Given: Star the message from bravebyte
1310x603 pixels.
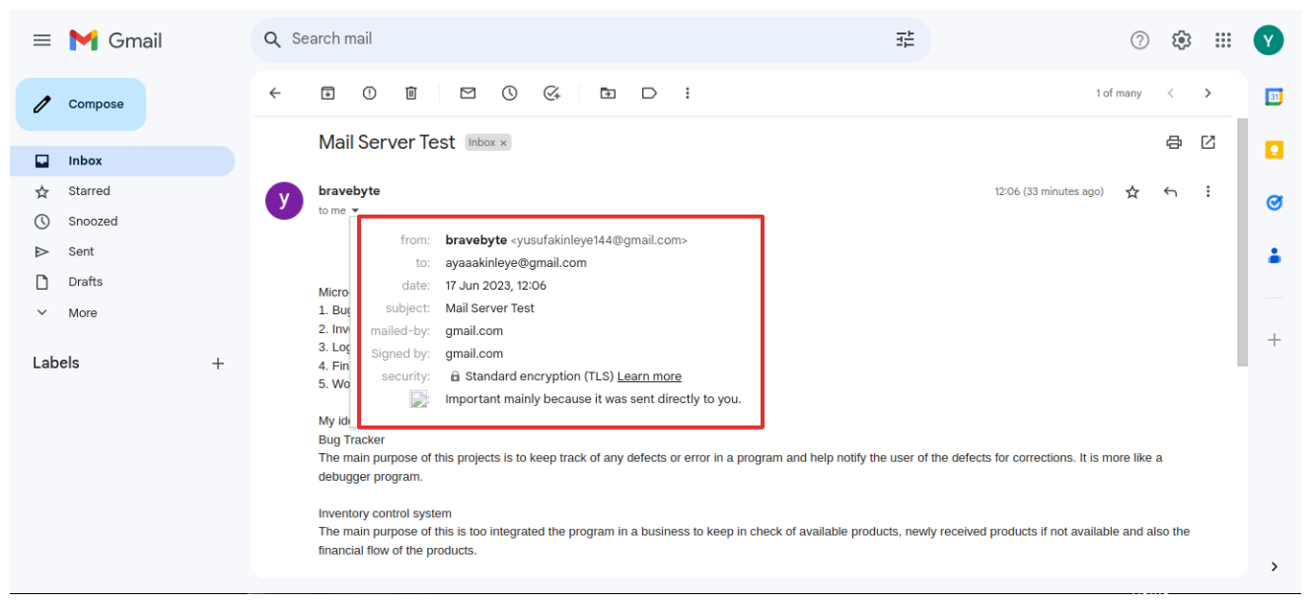Looking at the screenshot, I should pyautogui.click(x=1132, y=192).
